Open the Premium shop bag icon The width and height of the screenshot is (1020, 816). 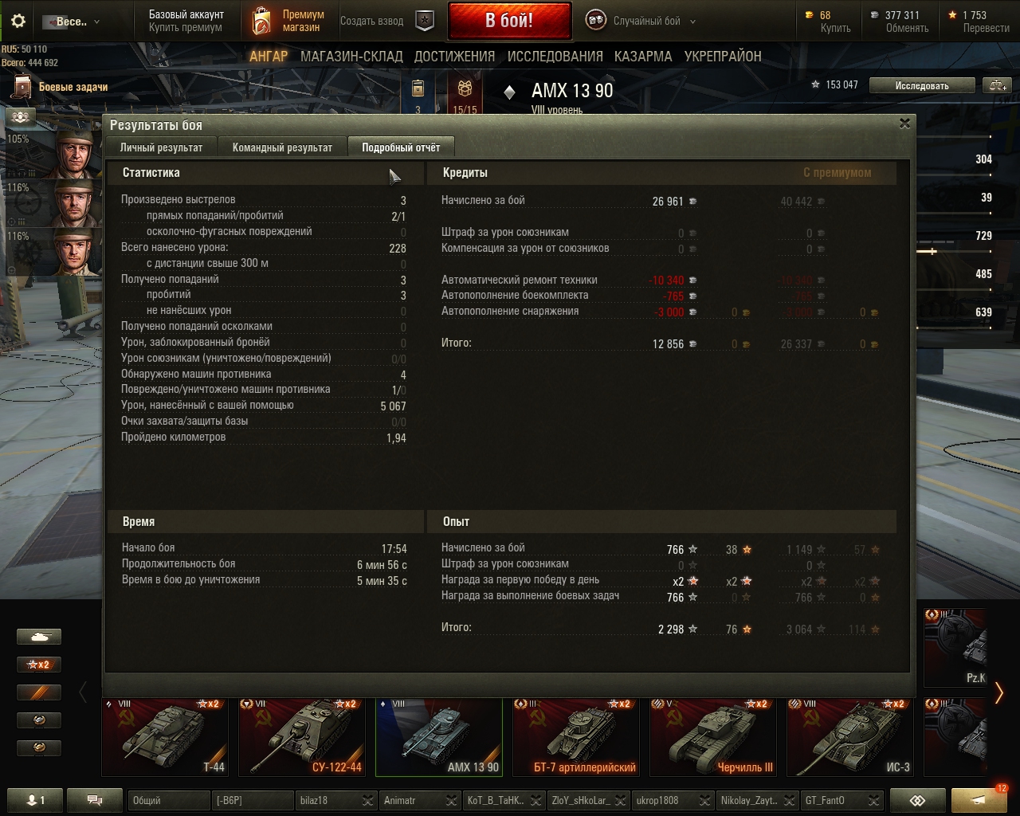[261, 22]
